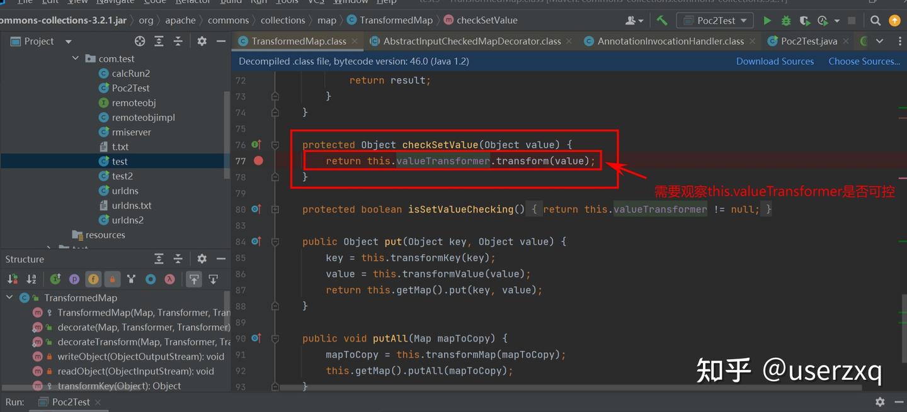907x412 pixels.
Task: Click the Choose Sources link
Action: pos(864,60)
